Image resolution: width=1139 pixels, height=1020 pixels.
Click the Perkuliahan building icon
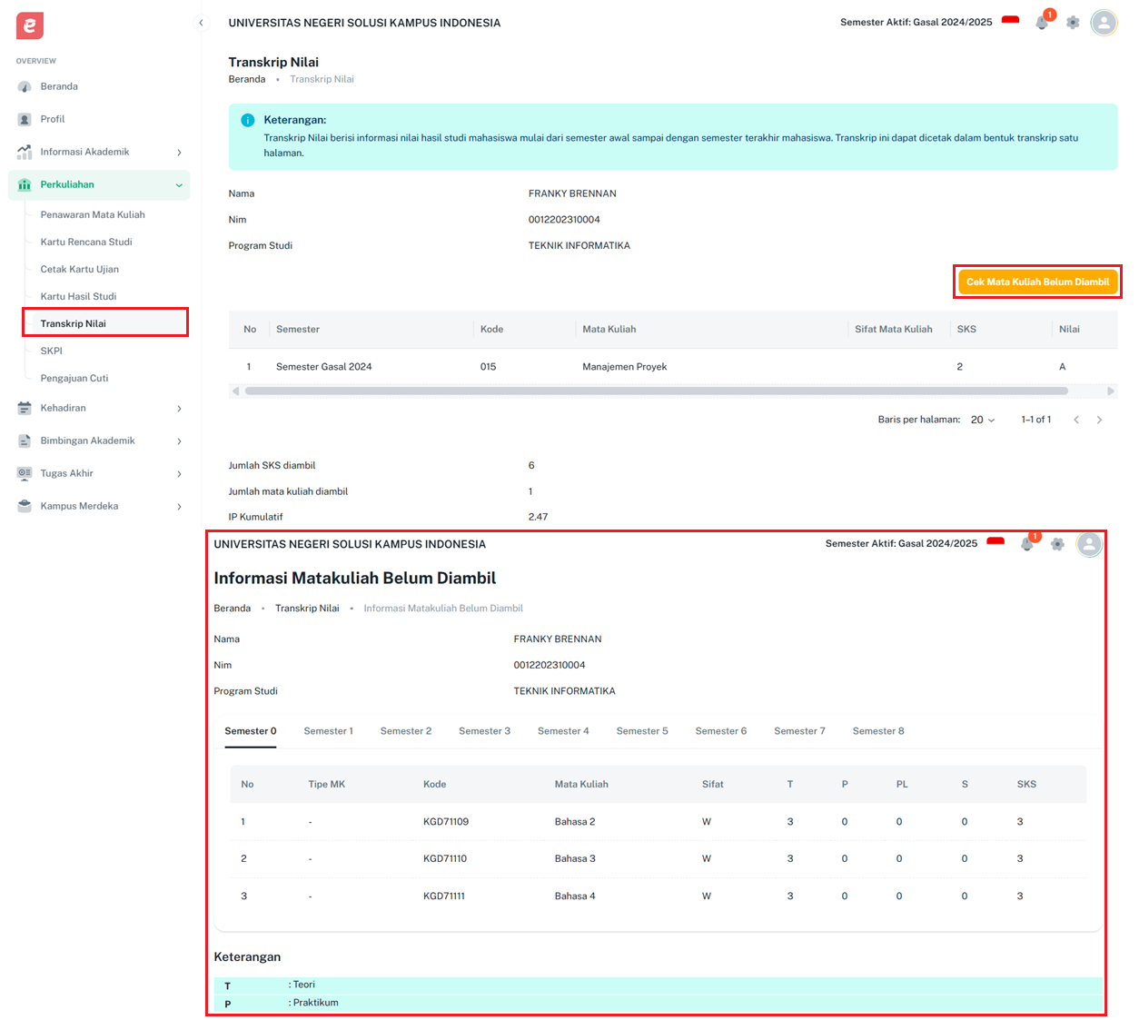(x=25, y=185)
